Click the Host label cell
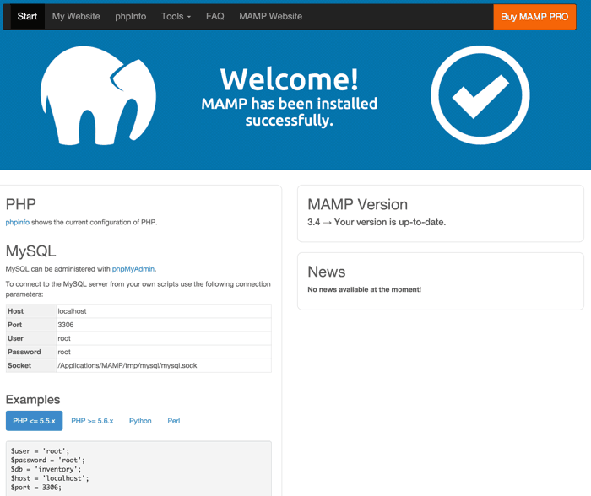 pyautogui.click(x=31, y=311)
